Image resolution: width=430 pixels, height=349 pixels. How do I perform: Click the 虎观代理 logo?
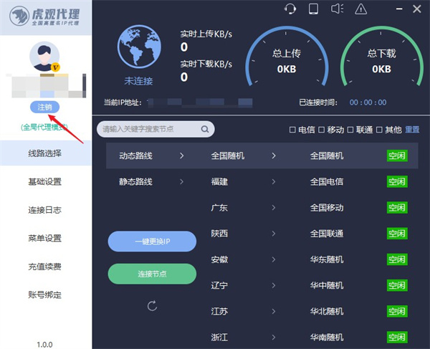[46, 16]
